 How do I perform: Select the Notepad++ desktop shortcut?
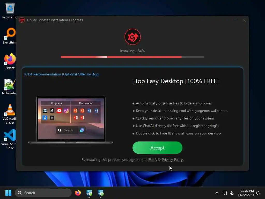(9, 87)
